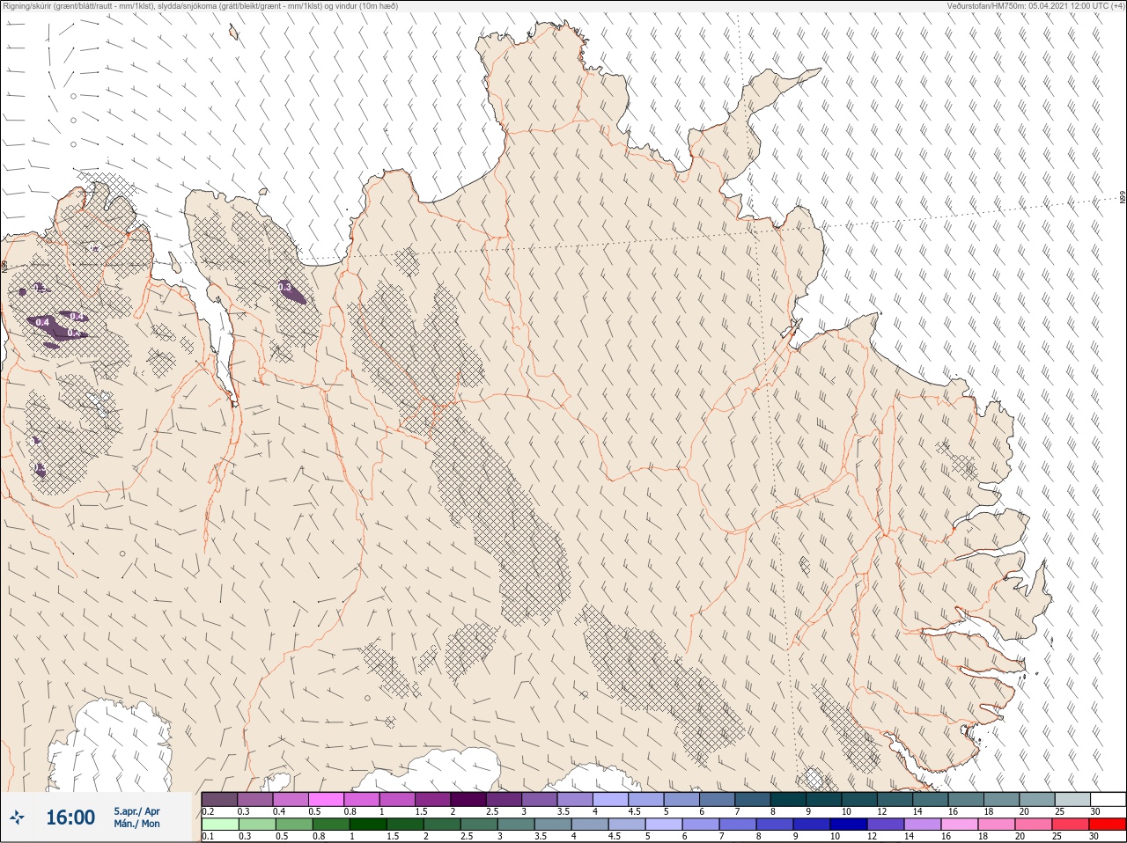Select top legend swatch between 2 and 2.5
The image size is (1127, 843).
468,799
